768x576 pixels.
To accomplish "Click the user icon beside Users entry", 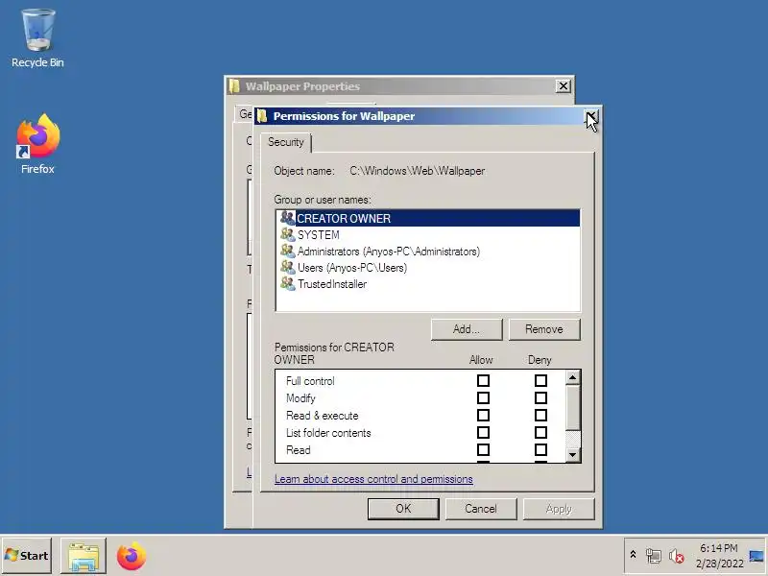I will click(287, 268).
